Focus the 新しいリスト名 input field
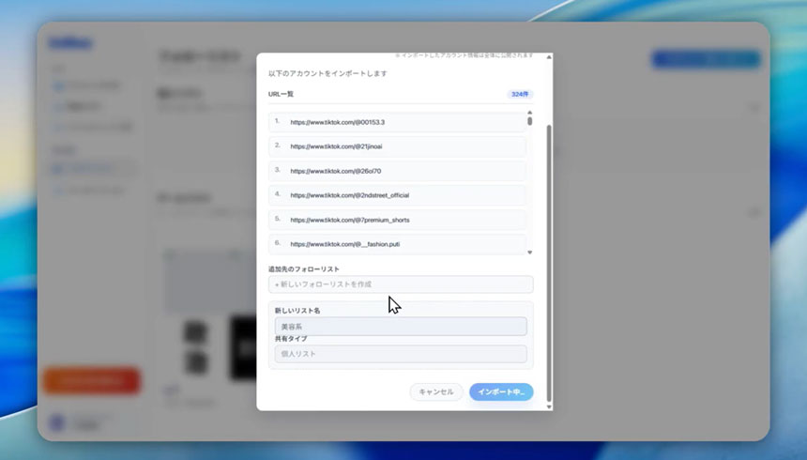This screenshot has width=807, height=460. pyautogui.click(x=401, y=327)
